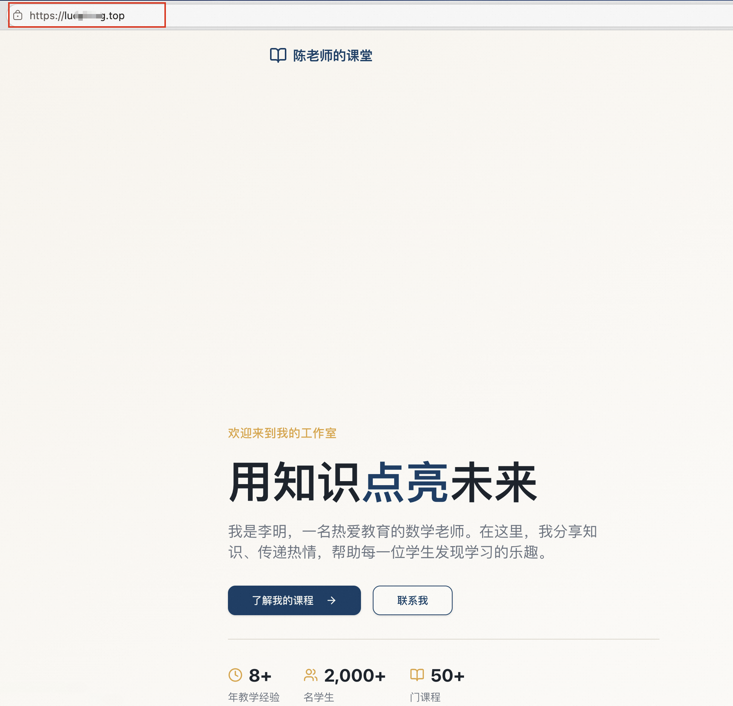This screenshot has width=733, height=706.
Task: Click the 50+ statistic value
Action: 448,675
